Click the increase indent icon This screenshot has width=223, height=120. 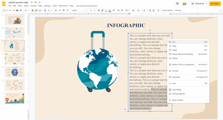pos(154,10)
